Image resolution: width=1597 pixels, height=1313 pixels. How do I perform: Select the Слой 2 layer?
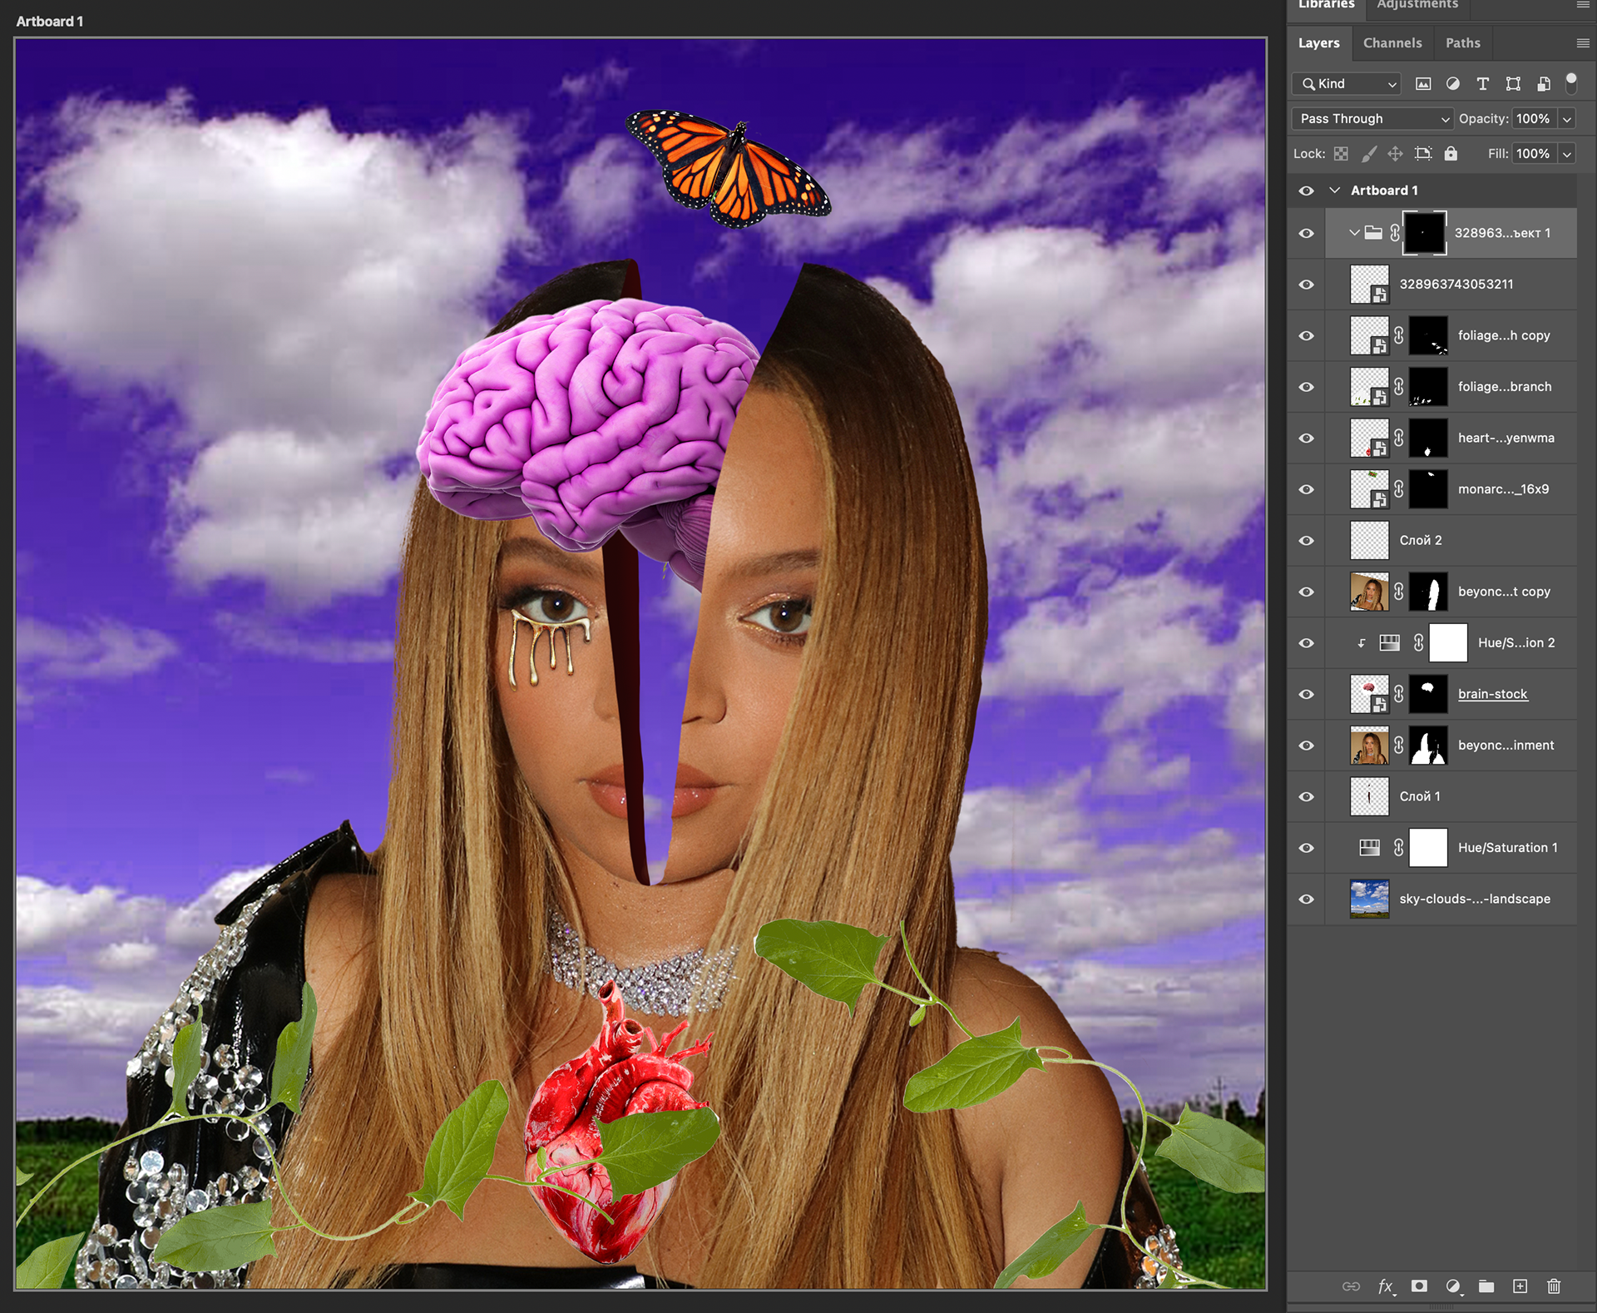coord(1421,541)
